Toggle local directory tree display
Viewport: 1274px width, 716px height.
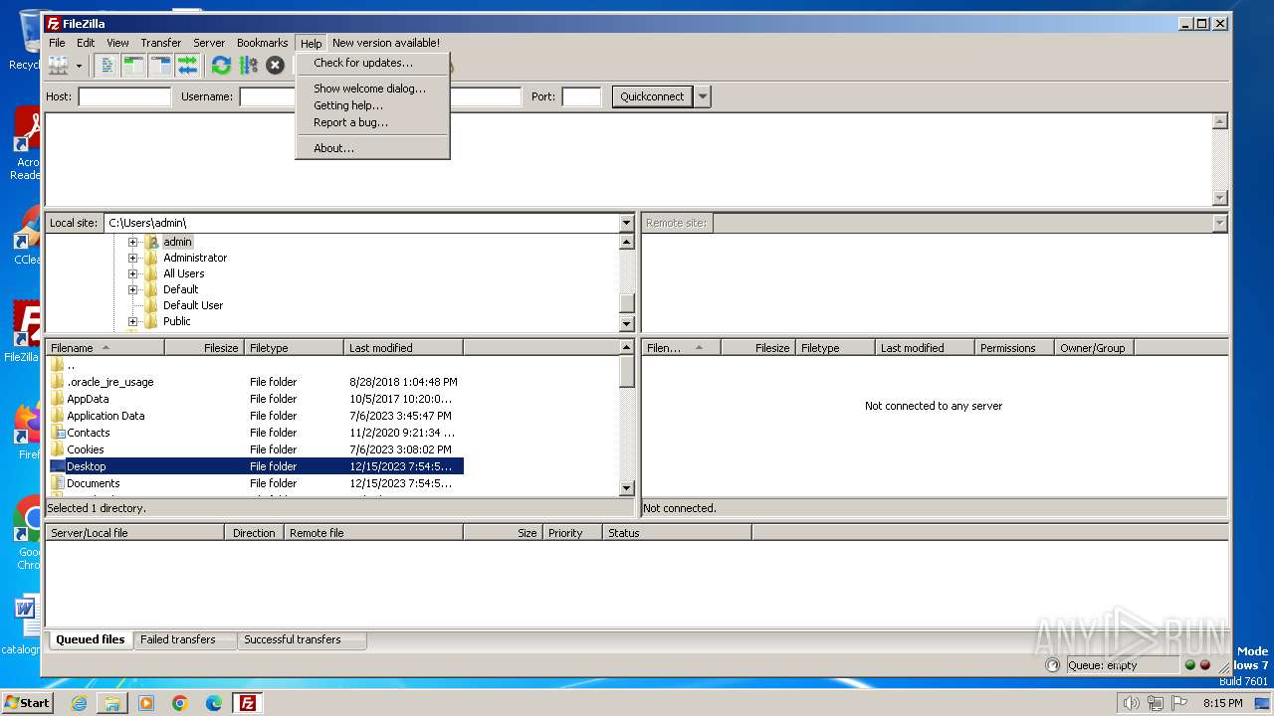(x=134, y=66)
